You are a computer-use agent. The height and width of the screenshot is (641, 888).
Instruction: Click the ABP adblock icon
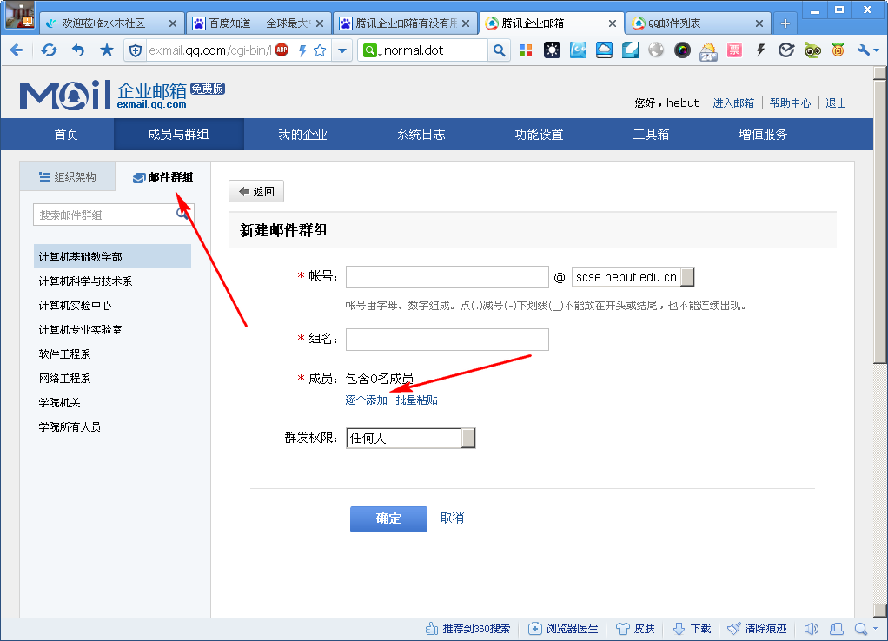click(x=282, y=50)
